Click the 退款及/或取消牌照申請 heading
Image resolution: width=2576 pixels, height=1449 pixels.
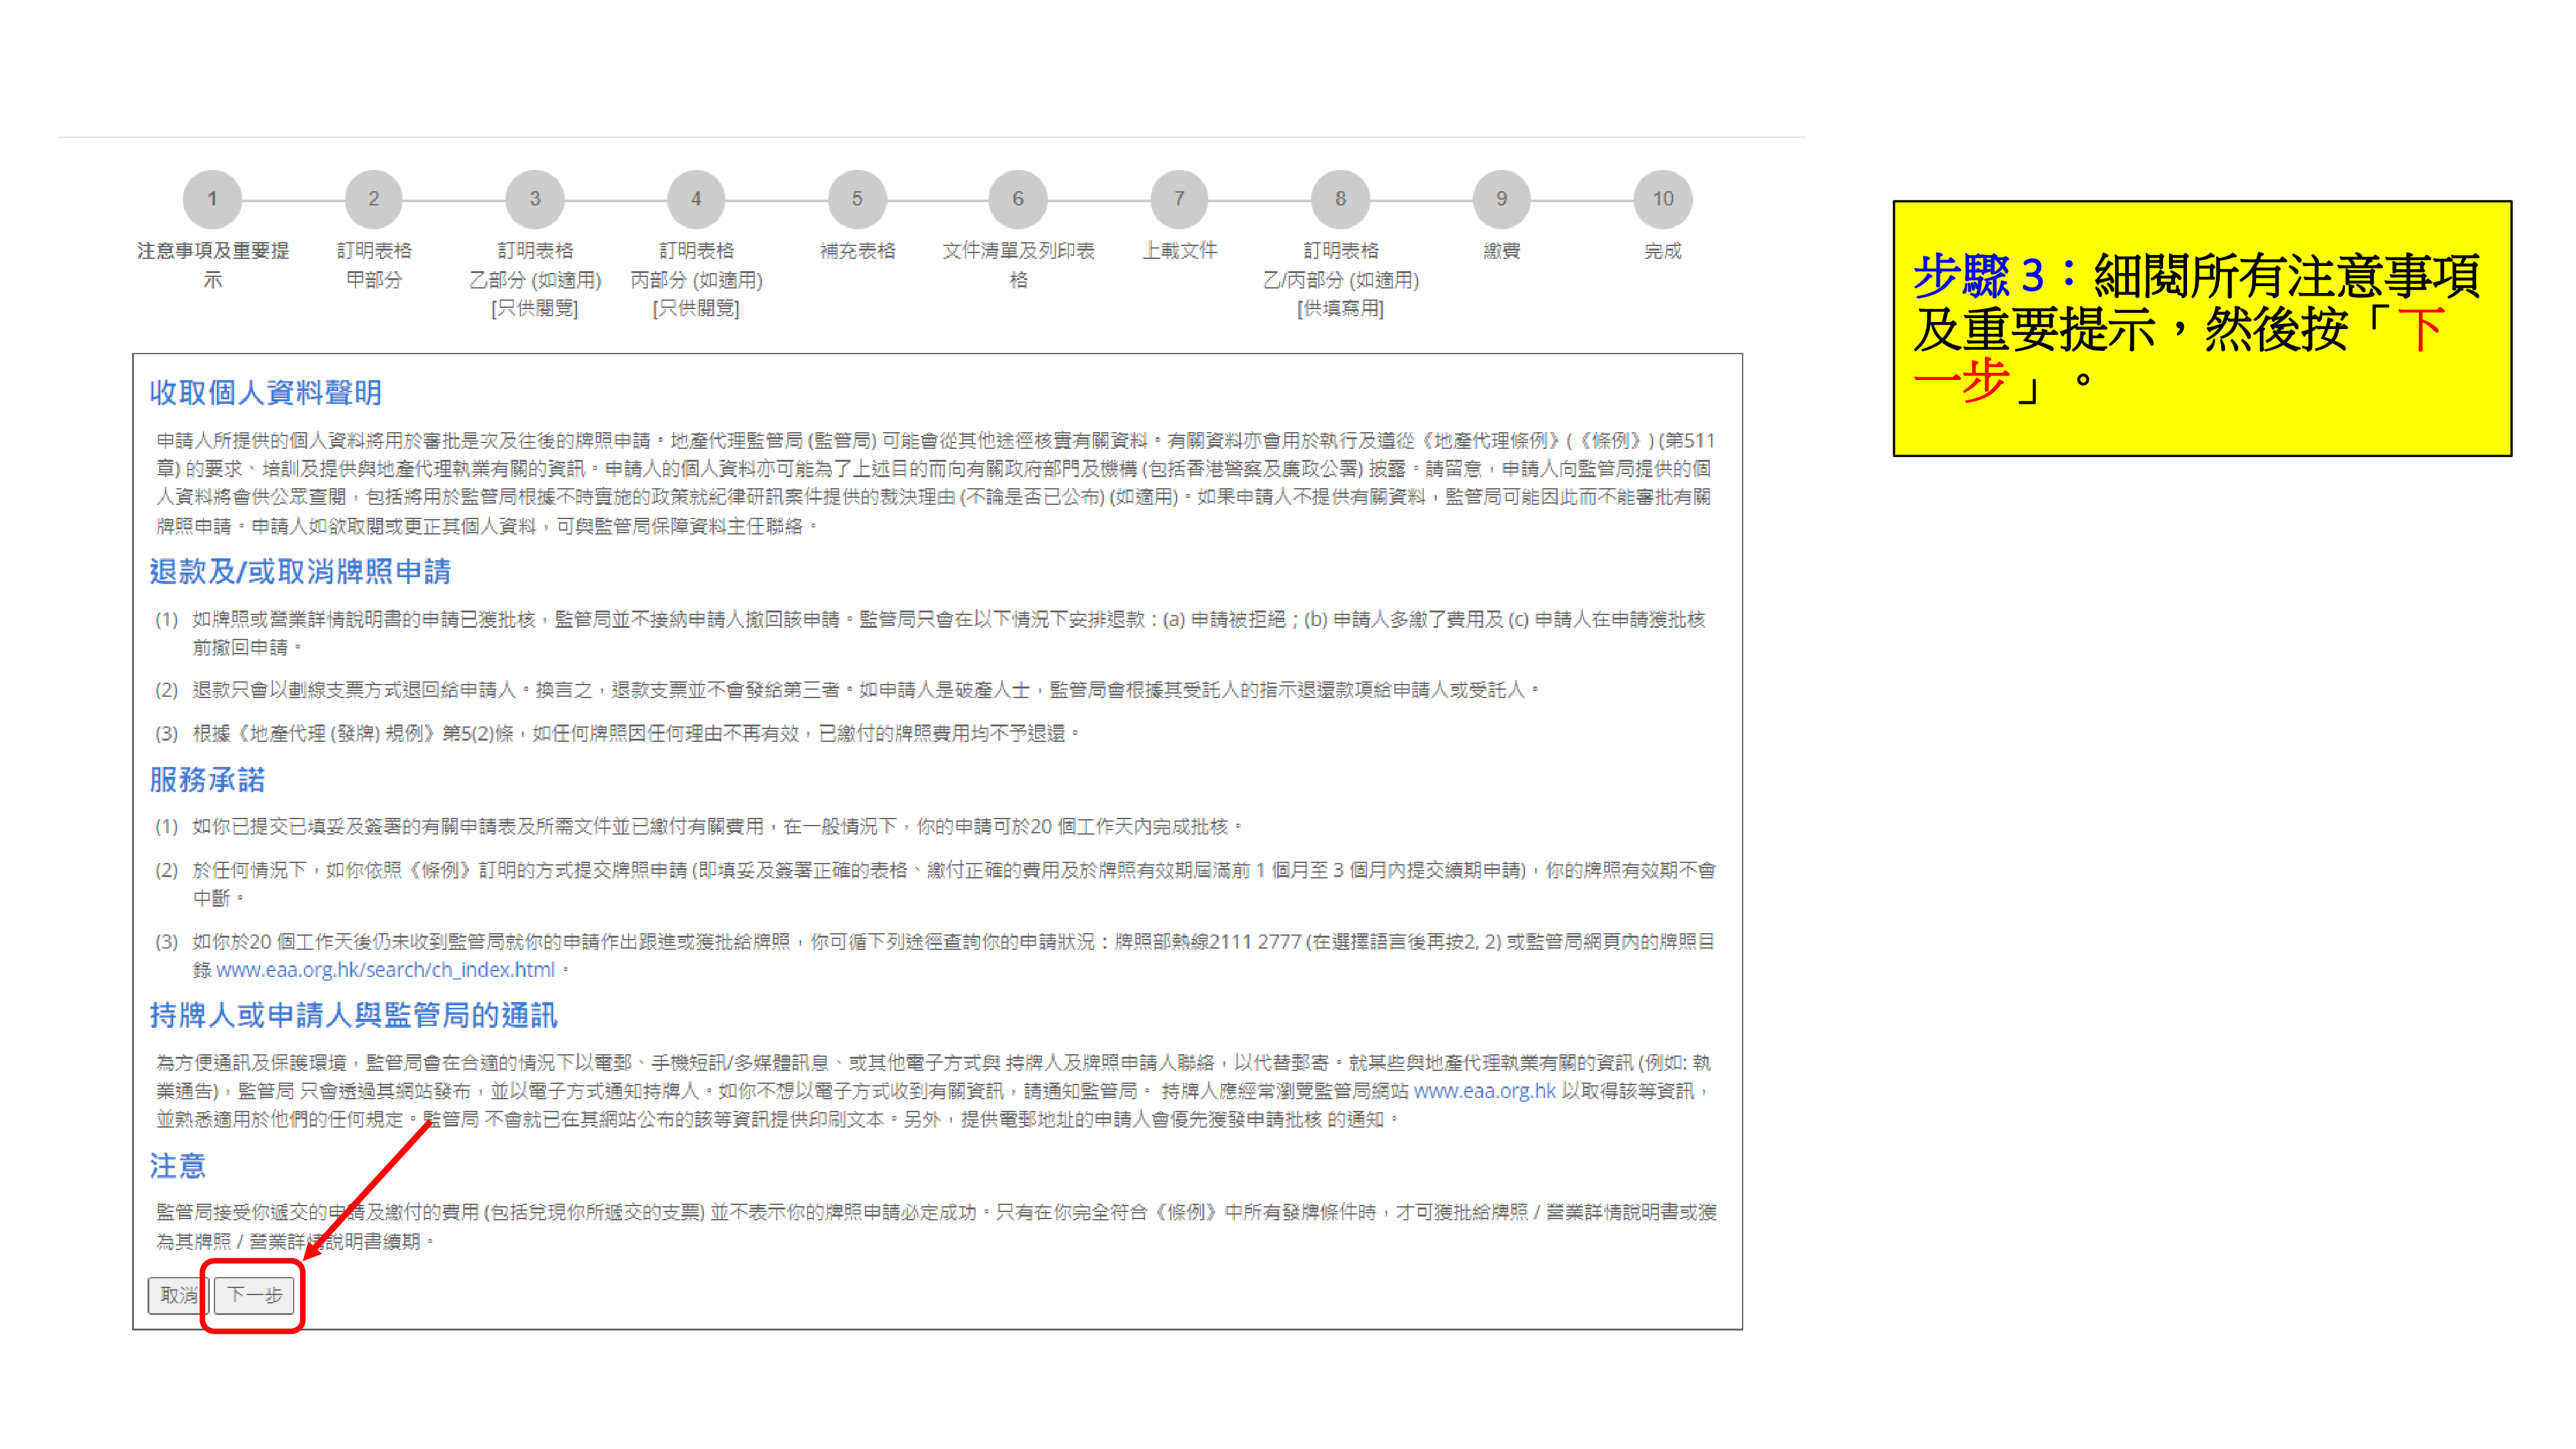coord(300,572)
